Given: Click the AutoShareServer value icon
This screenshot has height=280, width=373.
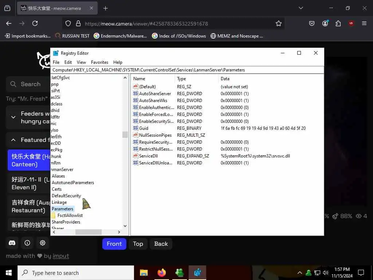Looking at the screenshot, I should [136, 94].
